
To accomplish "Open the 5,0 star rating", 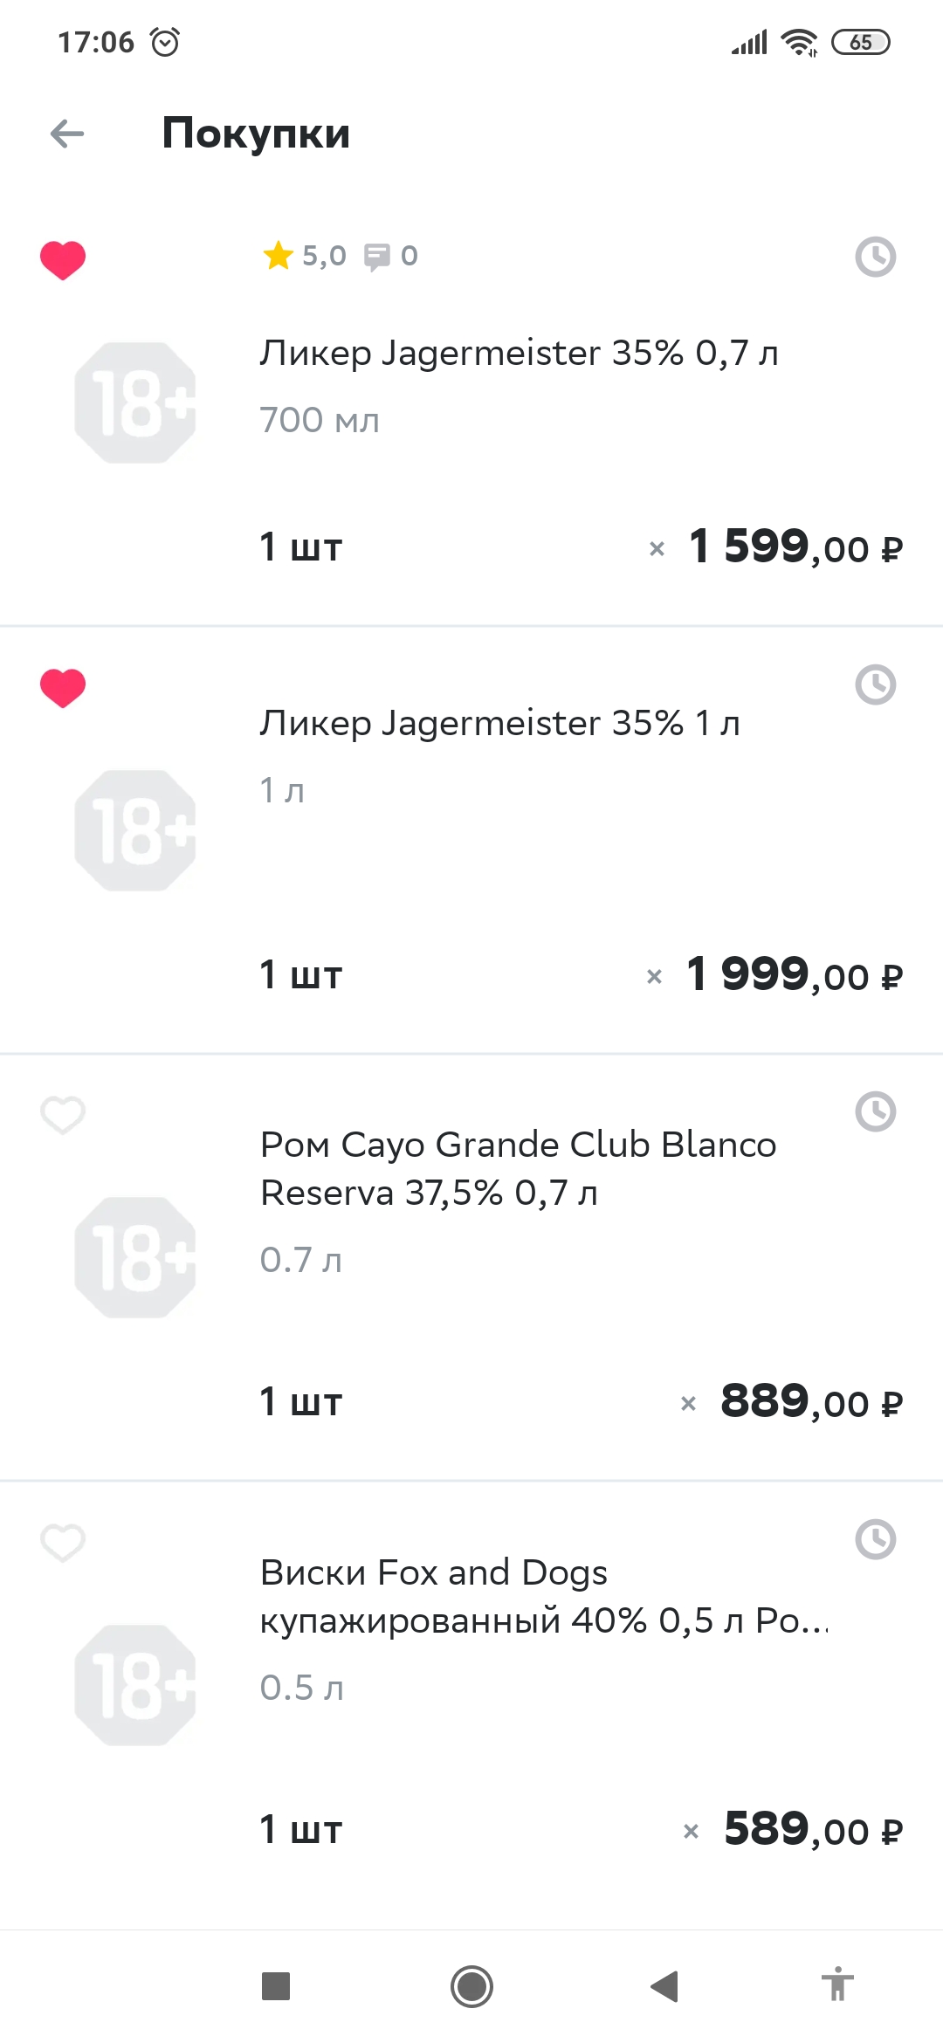I will point(305,256).
